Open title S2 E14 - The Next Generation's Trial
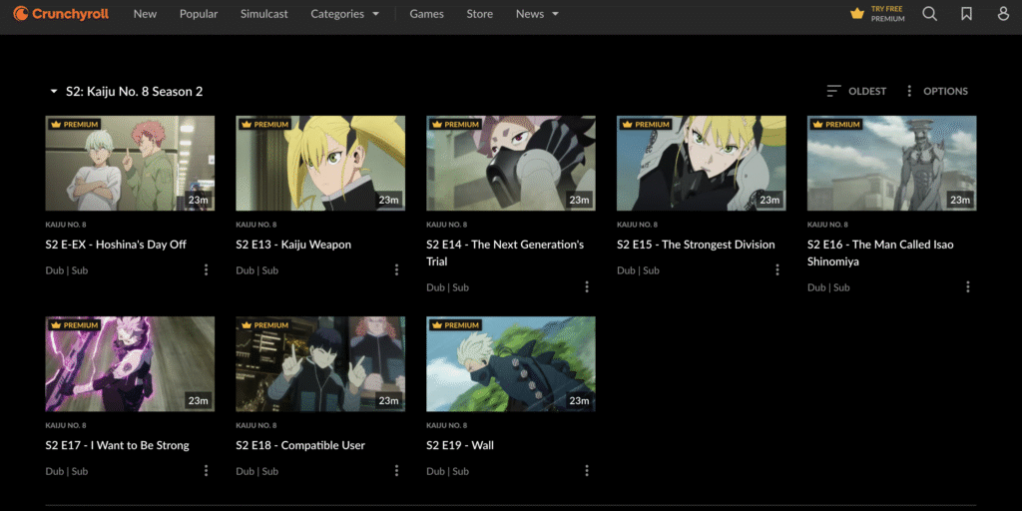Viewport: 1022px width, 511px height. click(x=505, y=253)
